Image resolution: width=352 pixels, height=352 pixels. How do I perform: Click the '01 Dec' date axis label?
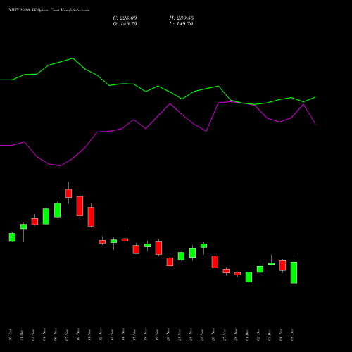point(247,335)
